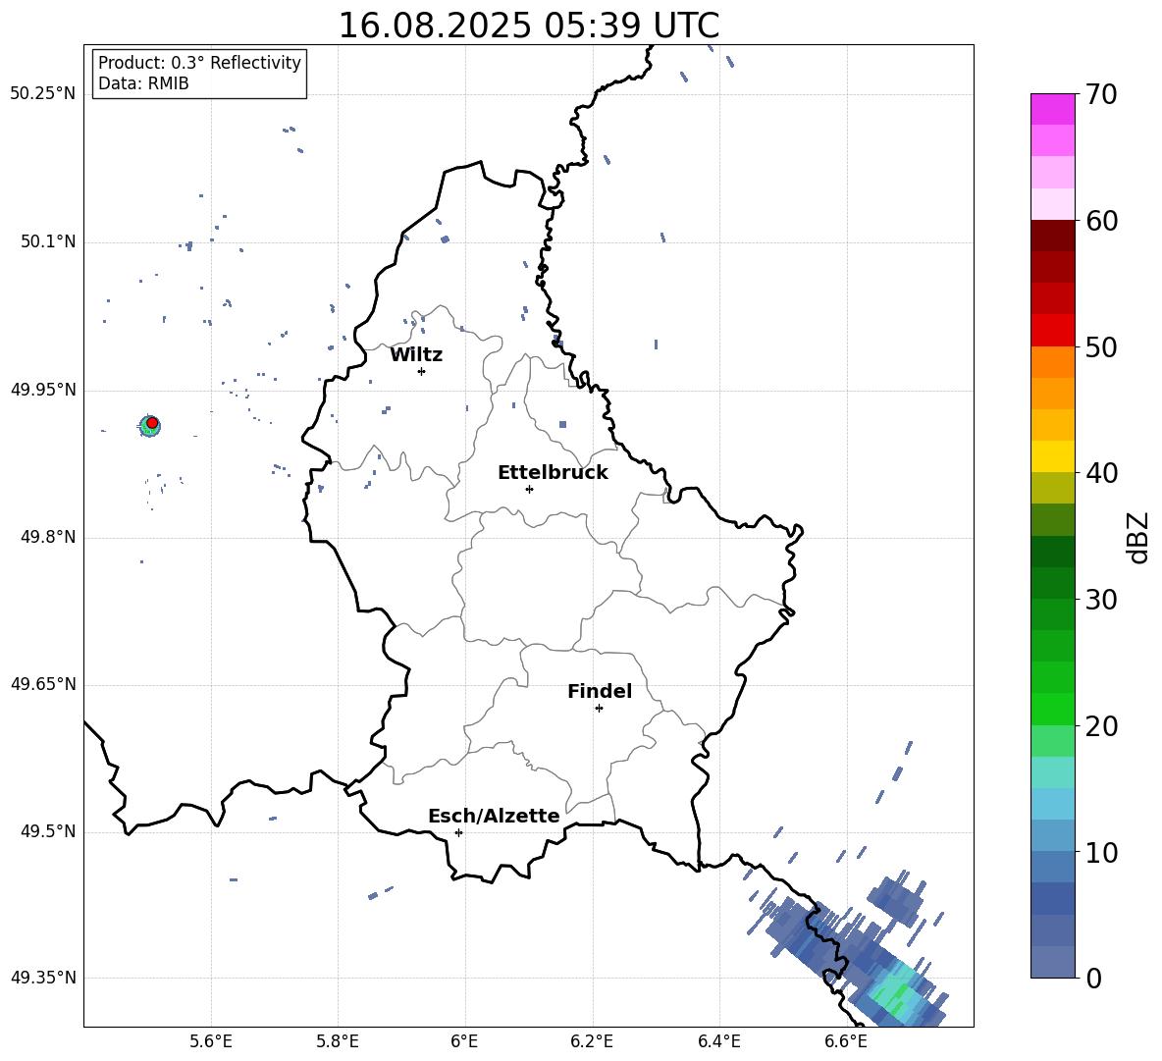Click the small blue echo east of Ettelbruck
Viewport: 1162px width, 1061px height.
[562, 425]
